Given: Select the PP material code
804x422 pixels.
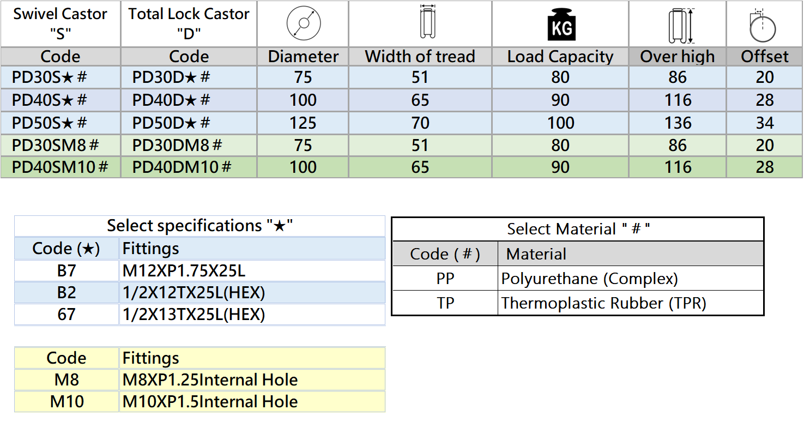Looking at the screenshot, I should point(445,279).
